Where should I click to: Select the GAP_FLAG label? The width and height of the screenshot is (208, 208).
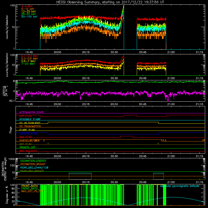[x=25, y=116]
